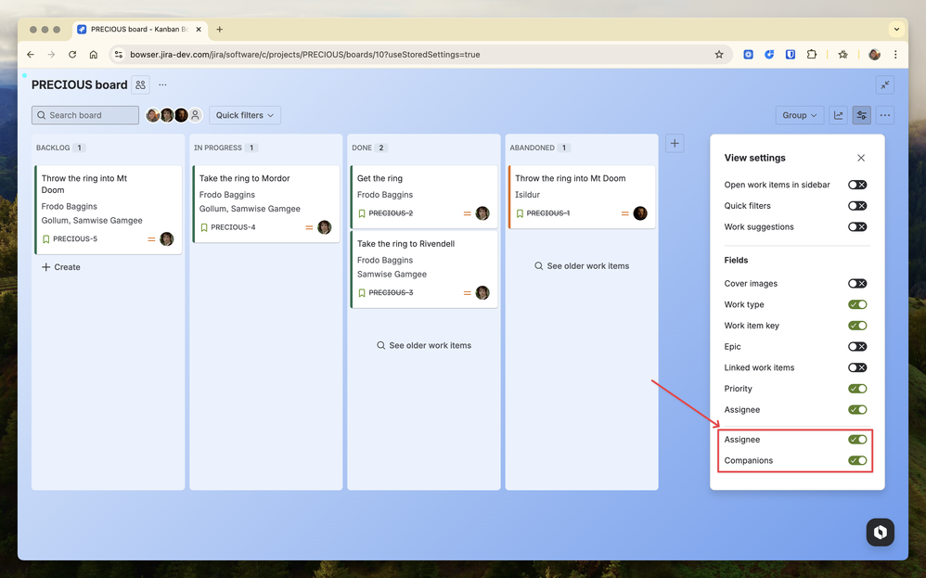Click the PRECIOUS board title
926x578 pixels.
(x=79, y=85)
